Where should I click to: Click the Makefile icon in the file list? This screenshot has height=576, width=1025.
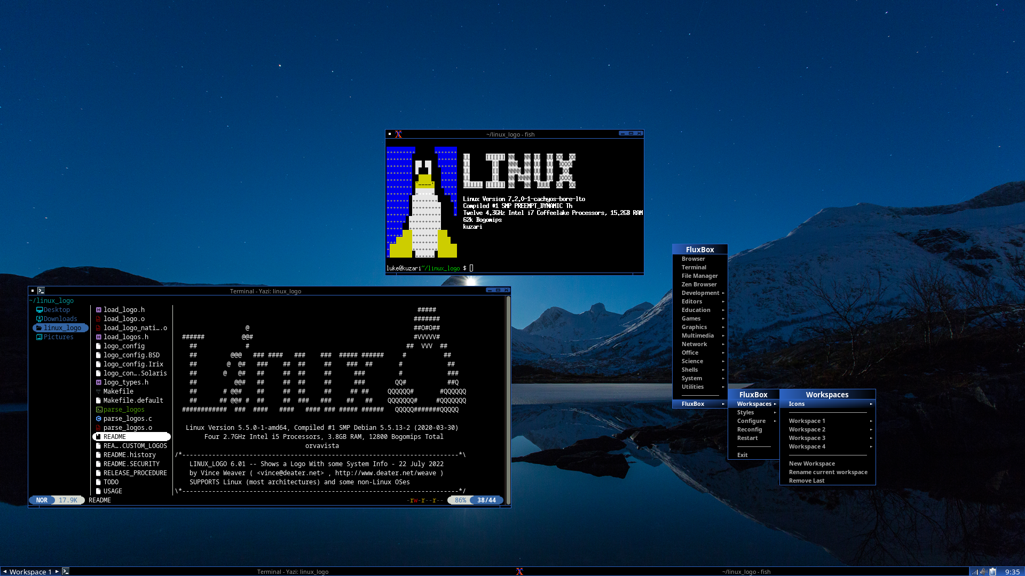(98, 391)
